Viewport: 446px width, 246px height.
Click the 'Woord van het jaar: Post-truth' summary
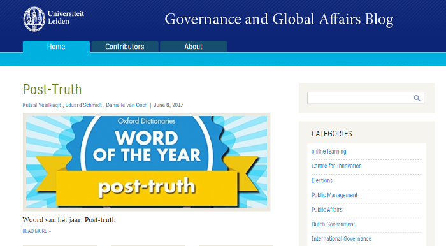69,219
